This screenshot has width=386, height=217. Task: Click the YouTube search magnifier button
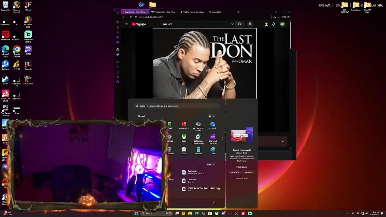[x=240, y=24]
